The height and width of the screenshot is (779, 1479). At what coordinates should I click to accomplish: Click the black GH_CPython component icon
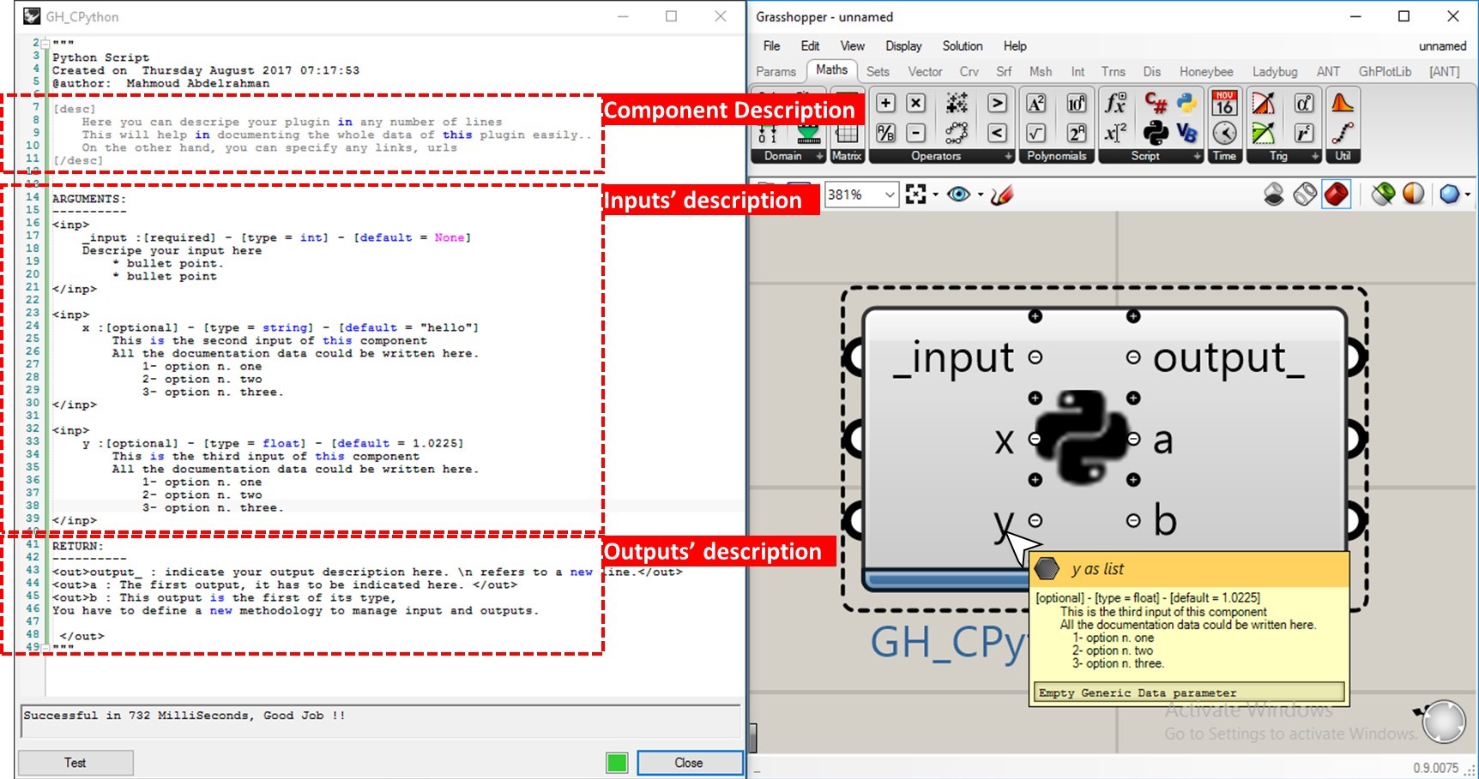pos(1155,133)
